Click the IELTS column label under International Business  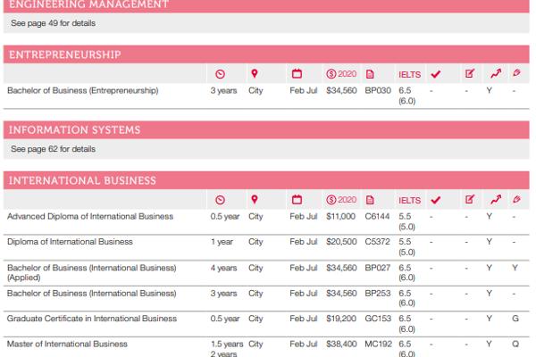(x=409, y=200)
